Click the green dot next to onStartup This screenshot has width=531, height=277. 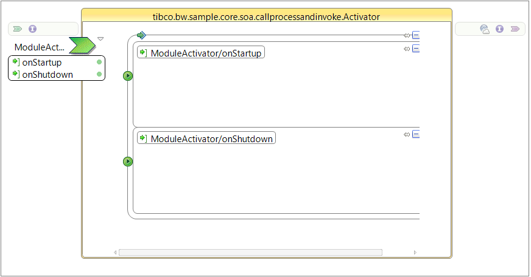click(x=99, y=62)
